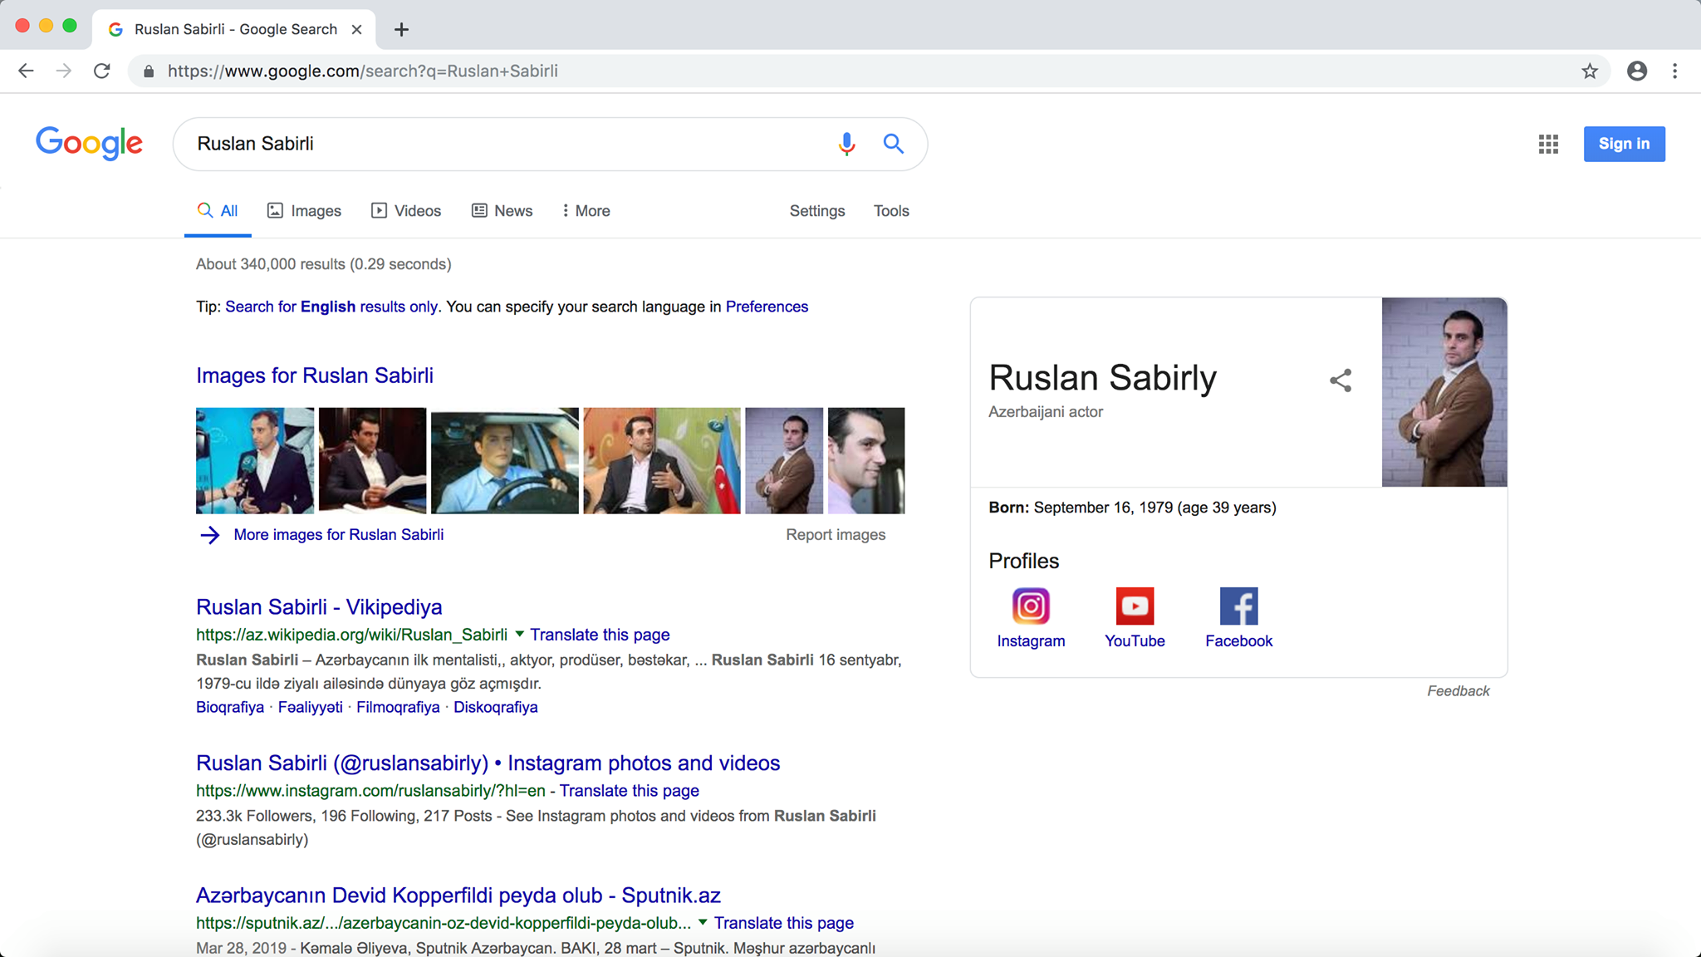Viewport: 1701px width, 957px height.
Task: Share the Ruslan Sabirly knowledge panel
Action: click(1341, 380)
